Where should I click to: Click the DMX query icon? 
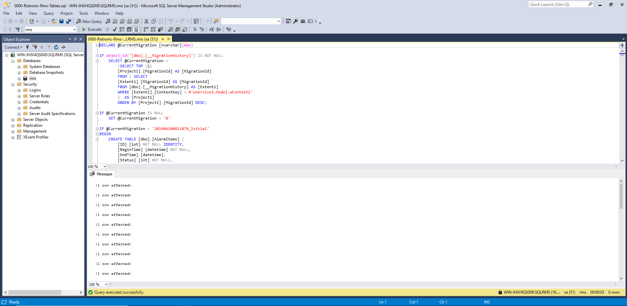pos(122,21)
